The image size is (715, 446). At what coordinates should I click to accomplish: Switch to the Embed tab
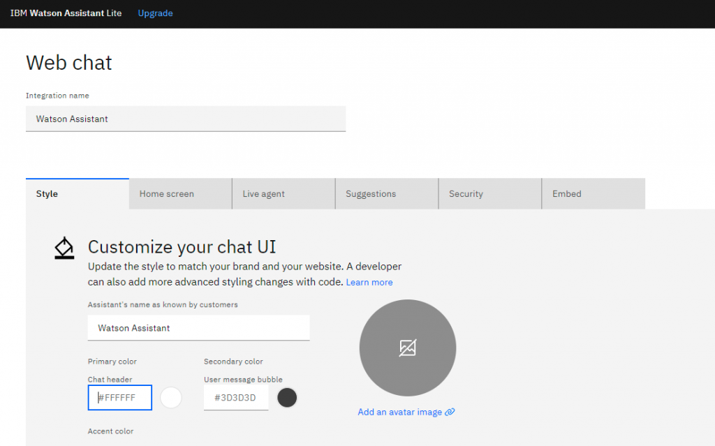coord(594,194)
